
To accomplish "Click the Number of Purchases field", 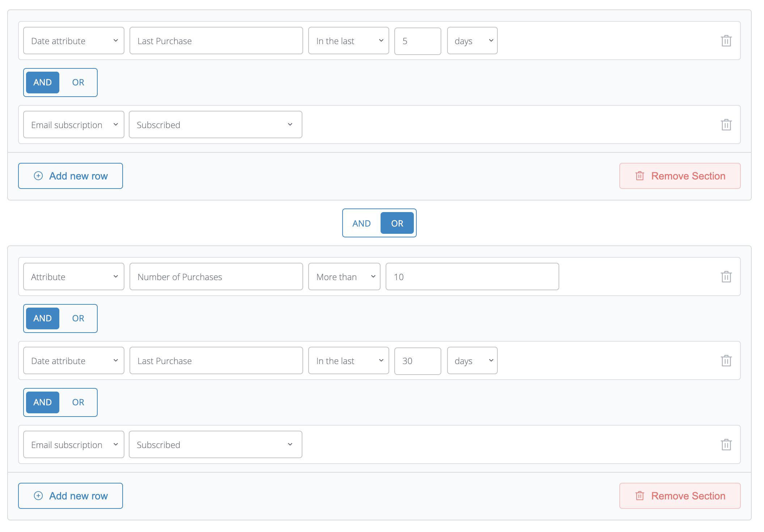I will click(216, 277).
